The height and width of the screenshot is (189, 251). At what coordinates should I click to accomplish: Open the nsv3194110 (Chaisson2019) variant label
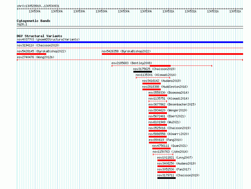pyautogui.click(x=38, y=45)
